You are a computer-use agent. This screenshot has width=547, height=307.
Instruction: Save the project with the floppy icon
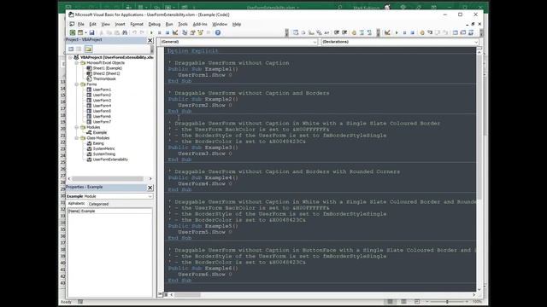click(91, 32)
